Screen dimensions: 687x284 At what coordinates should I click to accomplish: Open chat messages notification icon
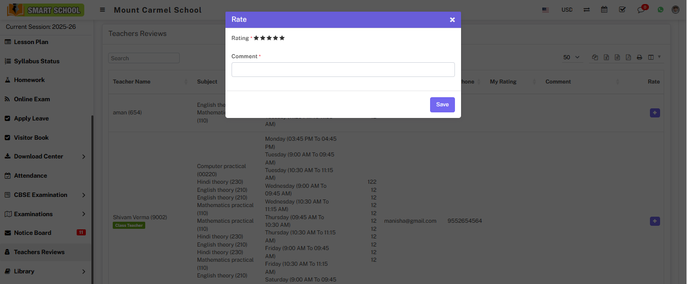[641, 10]
